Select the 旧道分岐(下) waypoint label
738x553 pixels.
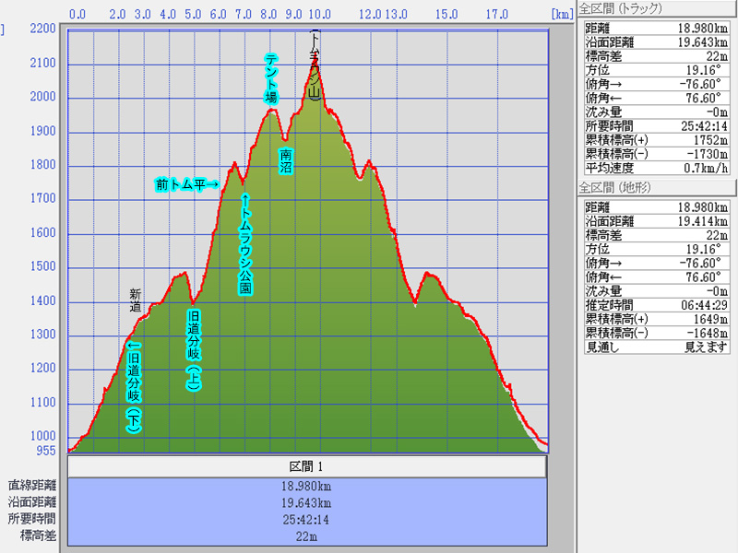coord(134,387)
